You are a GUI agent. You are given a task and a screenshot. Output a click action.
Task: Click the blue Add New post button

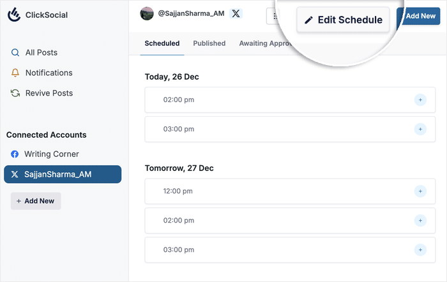coord(419,16)
